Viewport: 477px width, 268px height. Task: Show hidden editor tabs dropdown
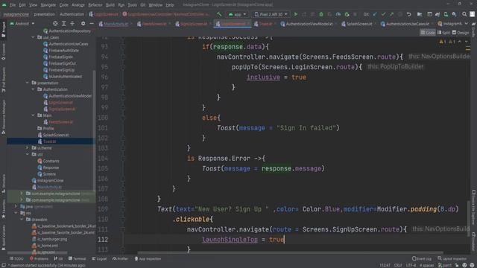(466, 23)
